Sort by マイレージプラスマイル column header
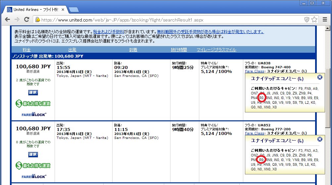Viewport: 332px width, 185px height. (x=216, y=50)
